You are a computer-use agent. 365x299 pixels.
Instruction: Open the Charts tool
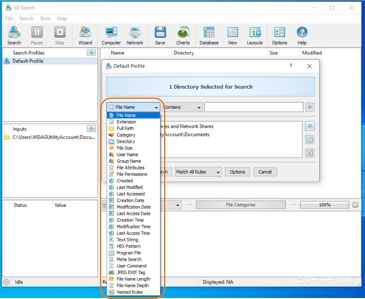coord(183,35)
